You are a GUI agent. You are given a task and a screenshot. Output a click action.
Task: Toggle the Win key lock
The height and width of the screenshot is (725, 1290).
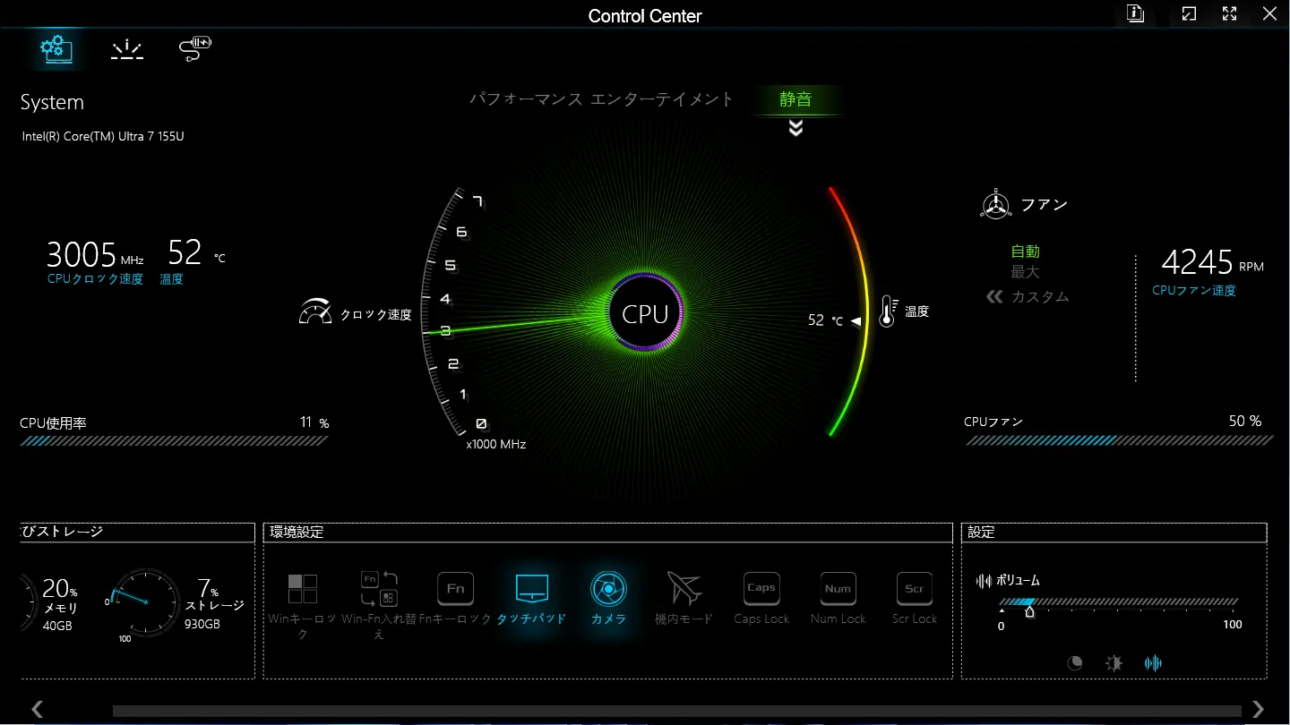click(x=303, y=590)
